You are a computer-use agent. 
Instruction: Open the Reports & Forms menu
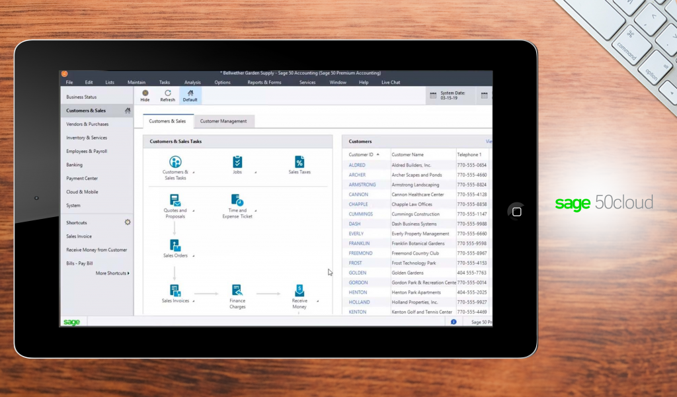coord(264,83)
